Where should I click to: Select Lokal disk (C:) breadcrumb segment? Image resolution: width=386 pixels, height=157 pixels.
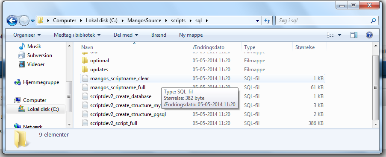click(x=101, y=20)
